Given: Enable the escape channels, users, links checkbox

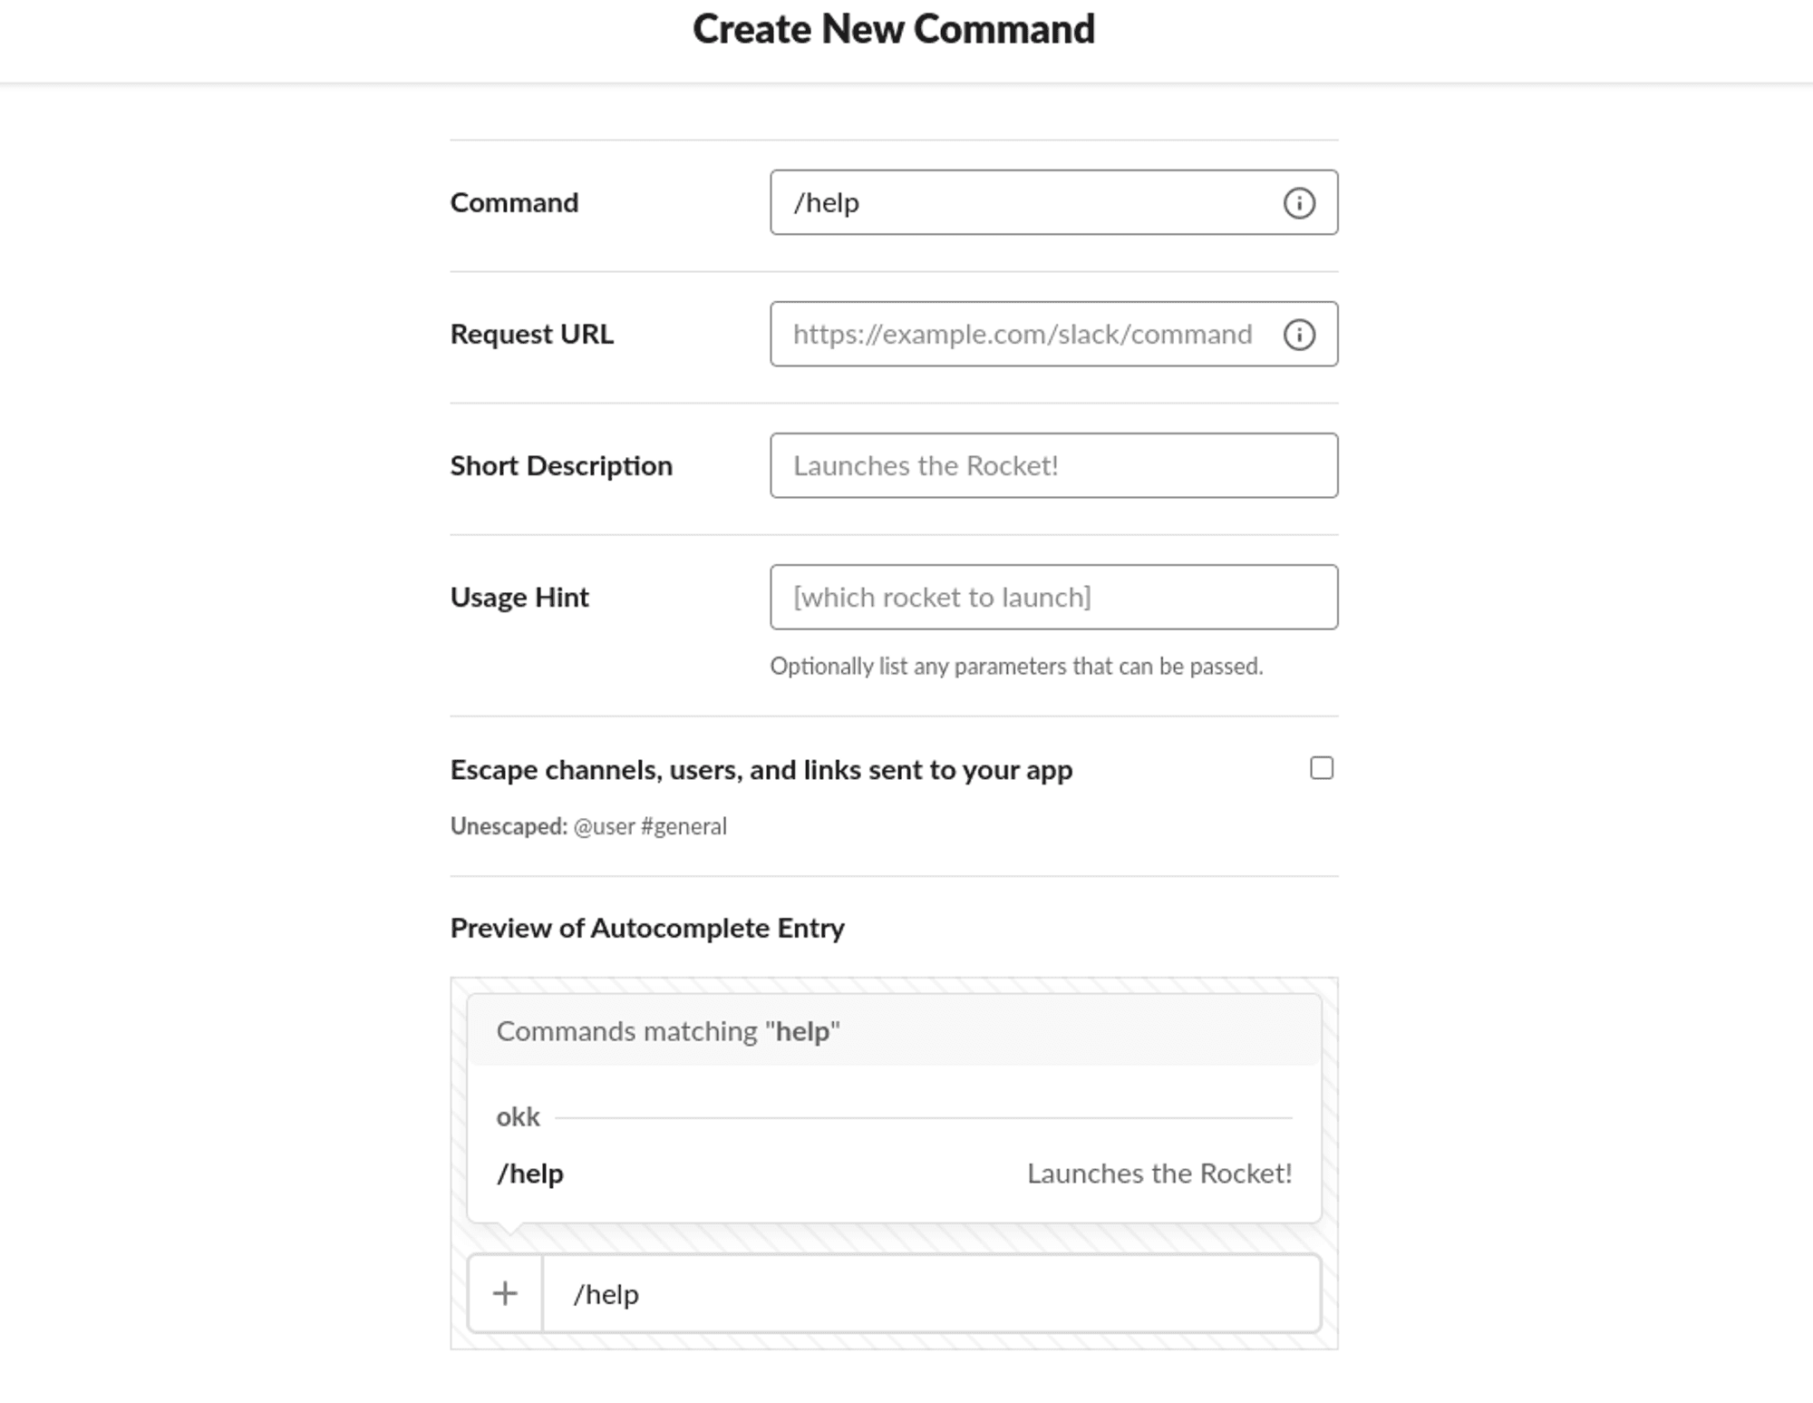Looking at the screenshot, I should [1322, 768].
